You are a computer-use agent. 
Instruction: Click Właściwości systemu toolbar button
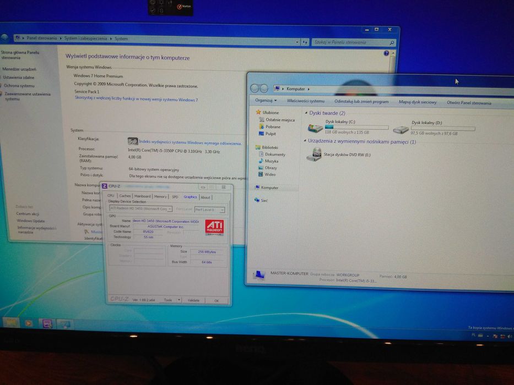(x=306, y=101)
